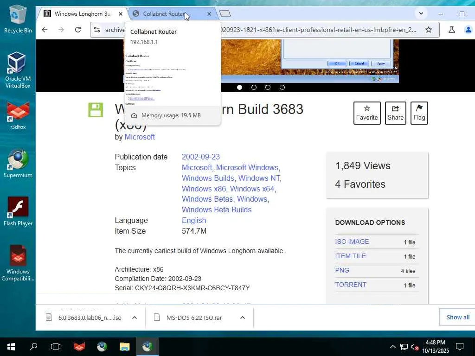Open the Flash Player desktop shortcut
This screenshot has width=475, height=356.
click(x=18, y=211)
